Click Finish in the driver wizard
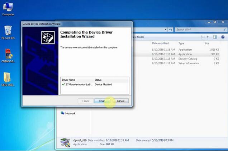 (x=102, y=101)
